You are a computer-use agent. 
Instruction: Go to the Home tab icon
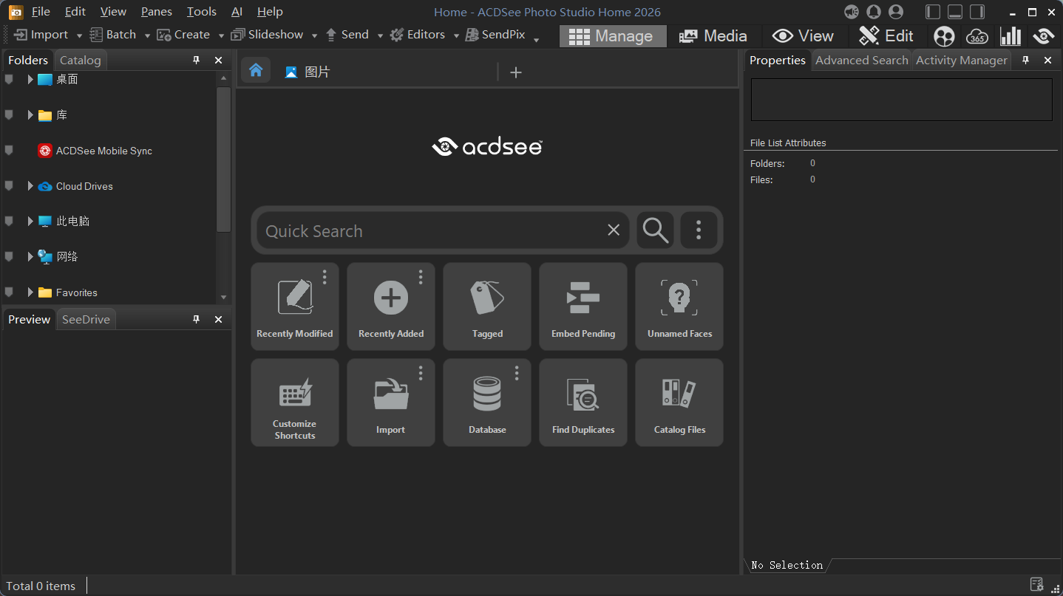(x=256, y=71)
